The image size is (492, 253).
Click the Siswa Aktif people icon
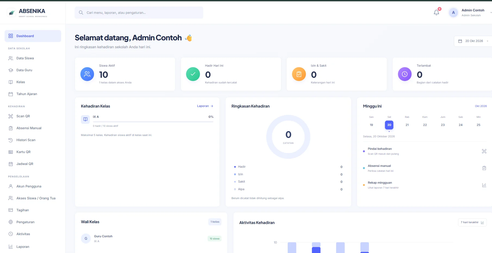click(x=87, y=74)
